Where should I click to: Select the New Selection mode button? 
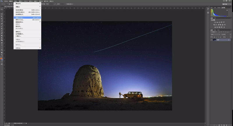tap(7, 4)
